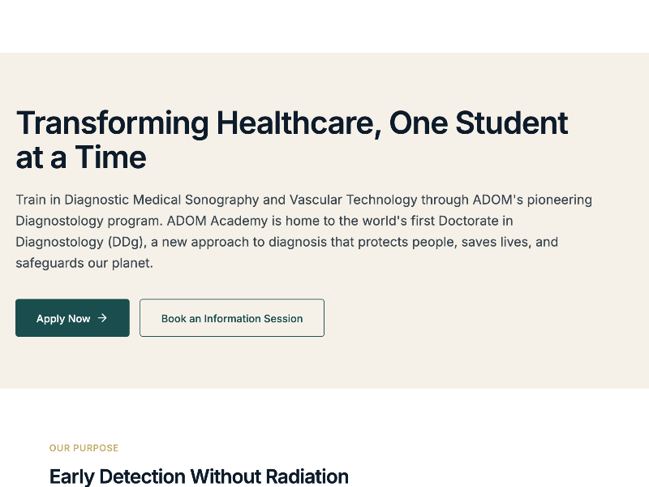Viewport: 649px width, 487px height.
Task: Click the word Radiation in the subheading
Action: click(x=305, y=476)
